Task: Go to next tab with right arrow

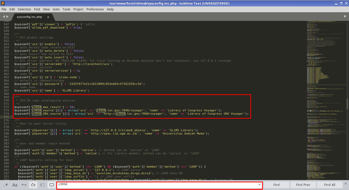Action: pyautogui.click(x=7, y=17)
